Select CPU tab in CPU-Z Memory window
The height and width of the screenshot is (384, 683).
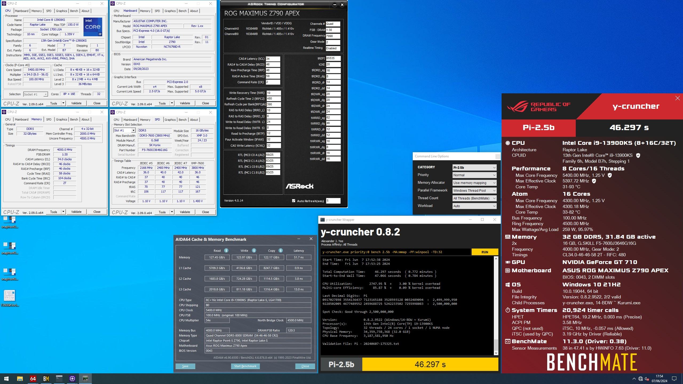click(8, 119)
